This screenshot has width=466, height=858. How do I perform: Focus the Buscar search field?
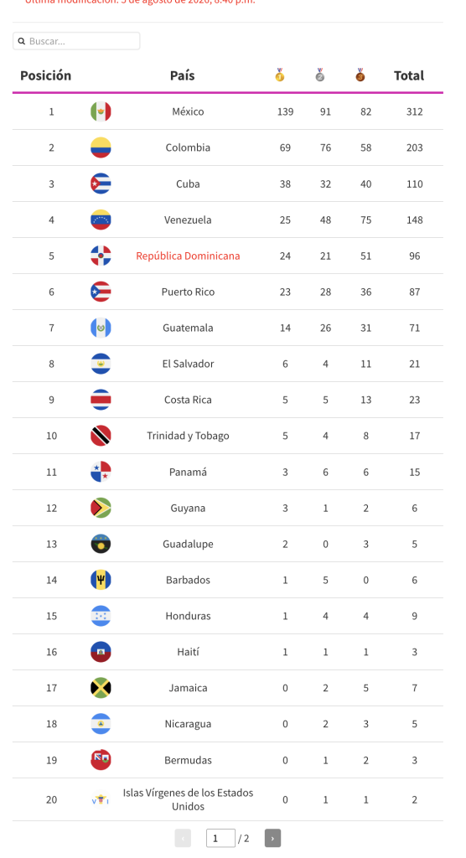tap(76, 41)
